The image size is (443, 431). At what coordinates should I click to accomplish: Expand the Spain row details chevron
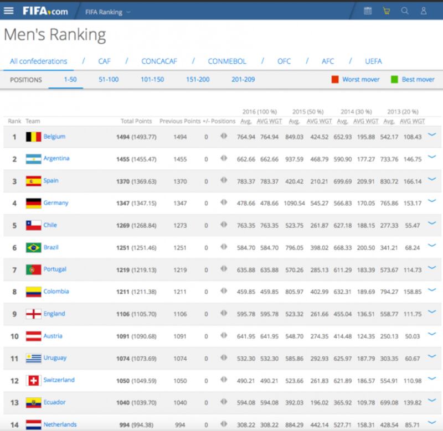432,179
